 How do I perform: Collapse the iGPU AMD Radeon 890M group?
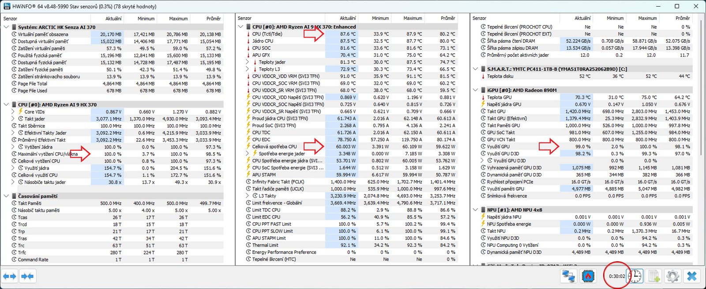(x=475, y=90)
